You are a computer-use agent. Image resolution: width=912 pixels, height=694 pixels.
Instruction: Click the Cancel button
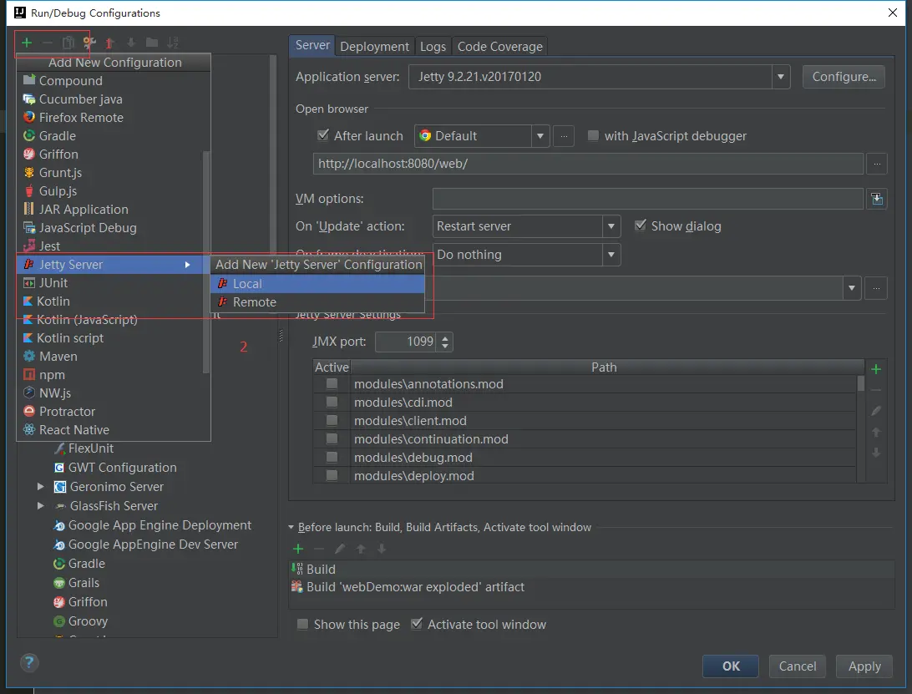798,666
